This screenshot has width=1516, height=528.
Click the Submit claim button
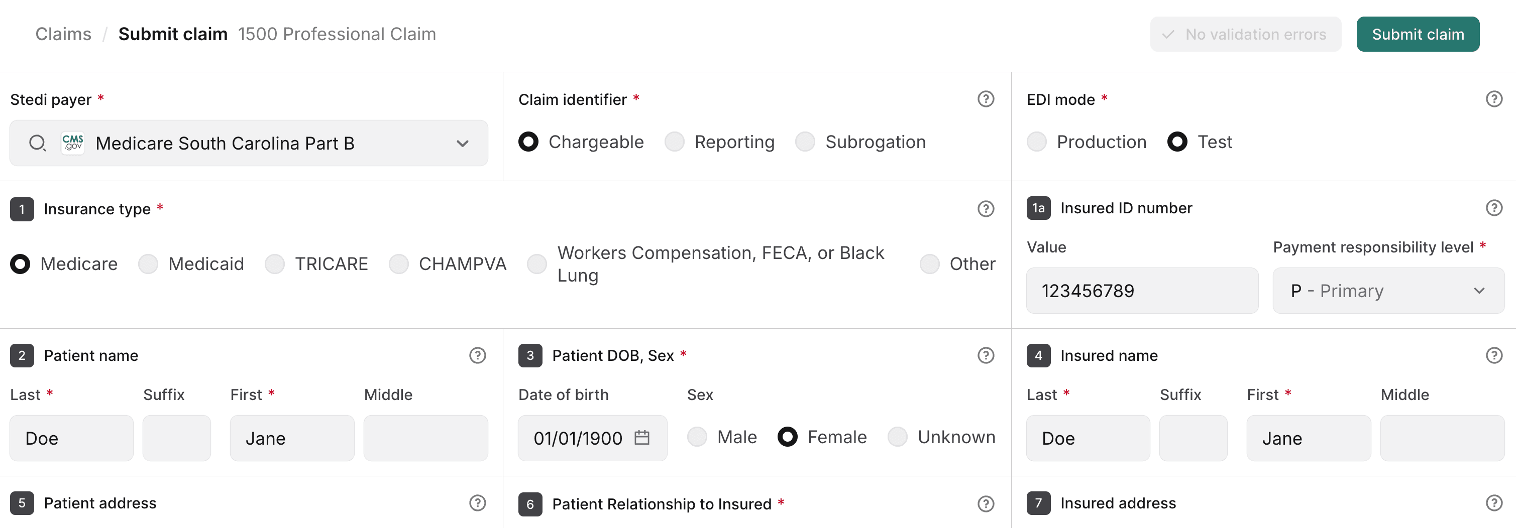point(1417,34)
